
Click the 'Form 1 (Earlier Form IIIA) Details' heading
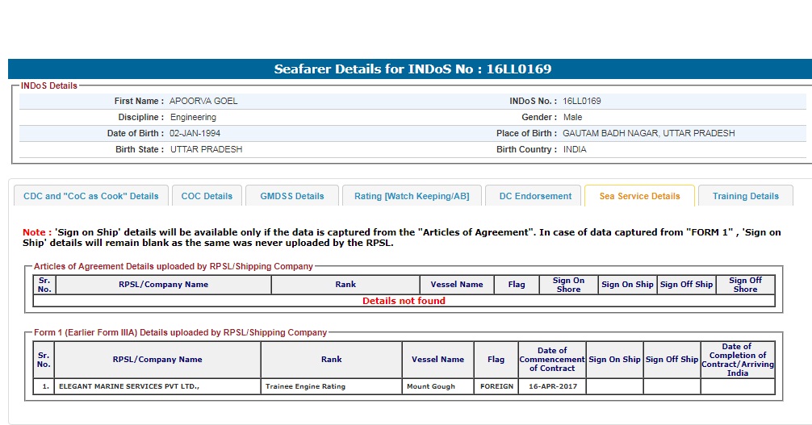[x=180, y=332]
